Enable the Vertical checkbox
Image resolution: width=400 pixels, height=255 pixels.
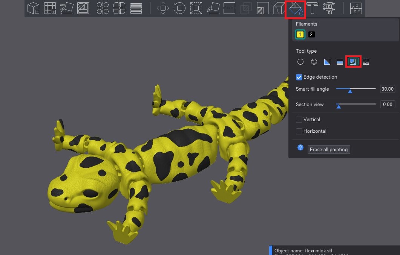299,120
